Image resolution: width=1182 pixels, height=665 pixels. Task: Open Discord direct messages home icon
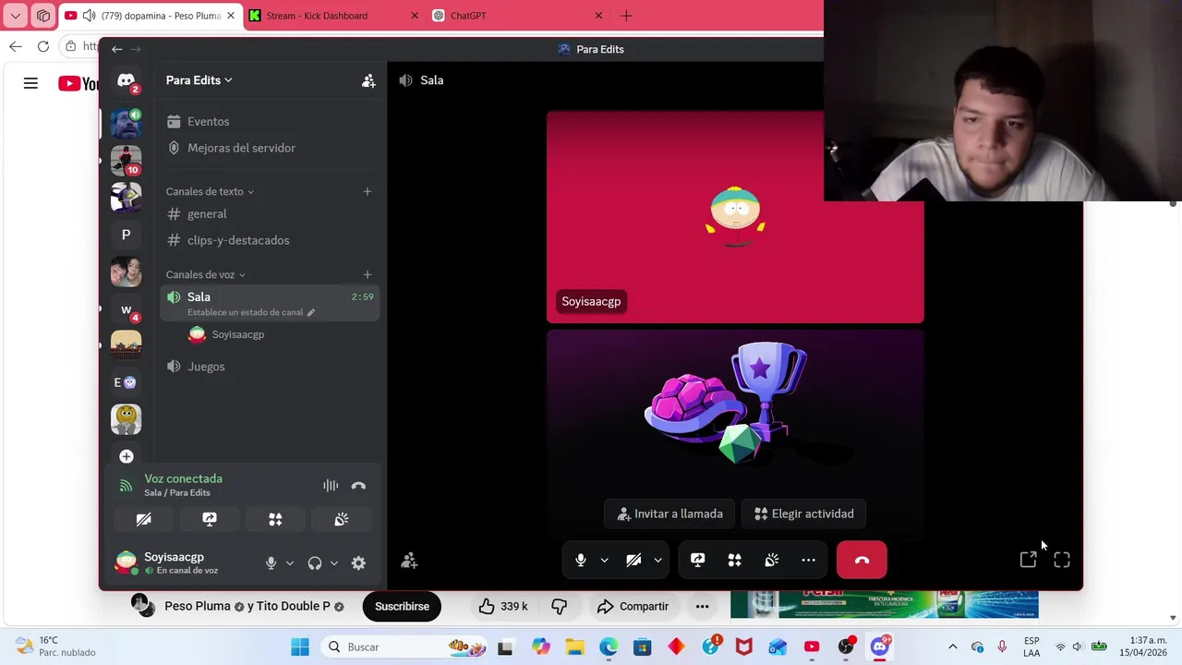pyautogui.click(x=127, y=81)
